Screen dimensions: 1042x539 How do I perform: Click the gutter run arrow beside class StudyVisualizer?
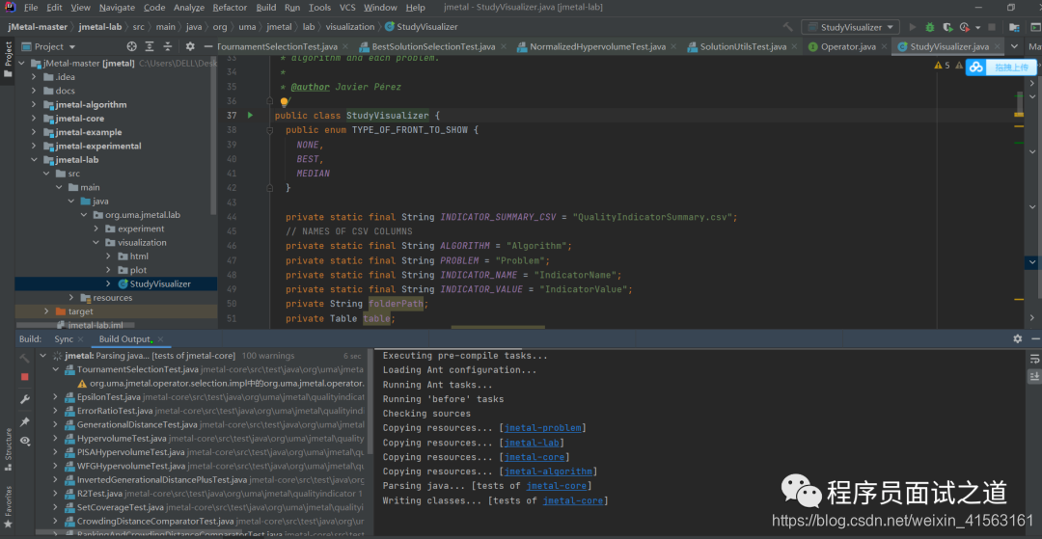pos(251,116)
